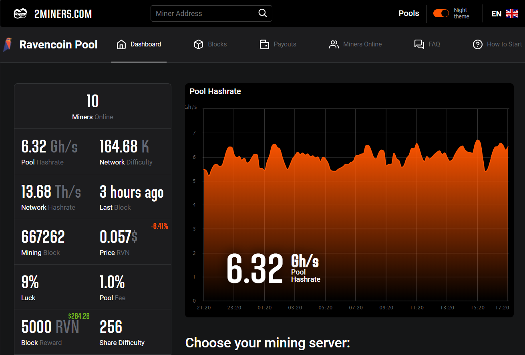
Task: Click the Payouts wallet icon
Action: pyautogui.click(x=264, y=44)
